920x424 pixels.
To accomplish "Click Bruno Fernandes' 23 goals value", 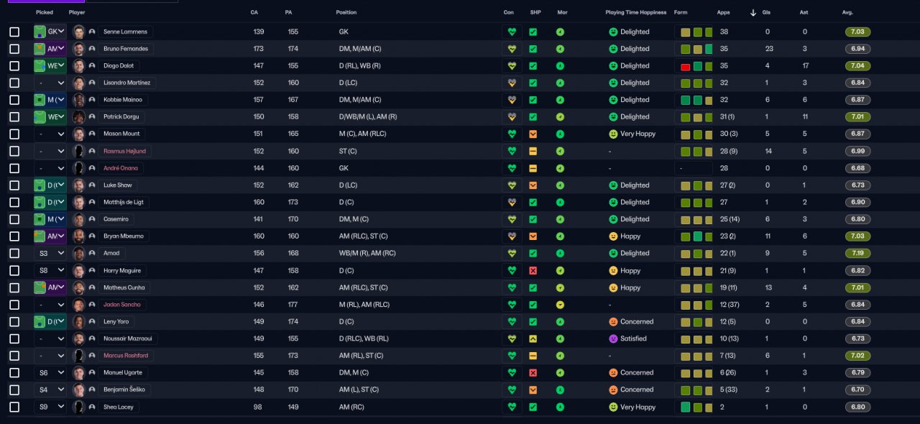I will [769, 49].
